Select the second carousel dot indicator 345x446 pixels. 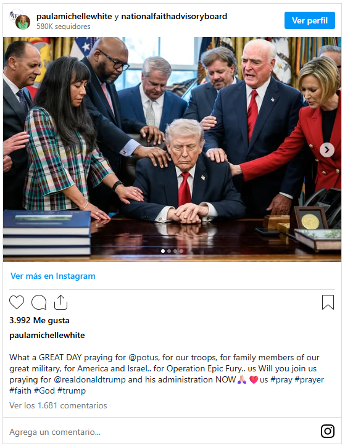169,251
